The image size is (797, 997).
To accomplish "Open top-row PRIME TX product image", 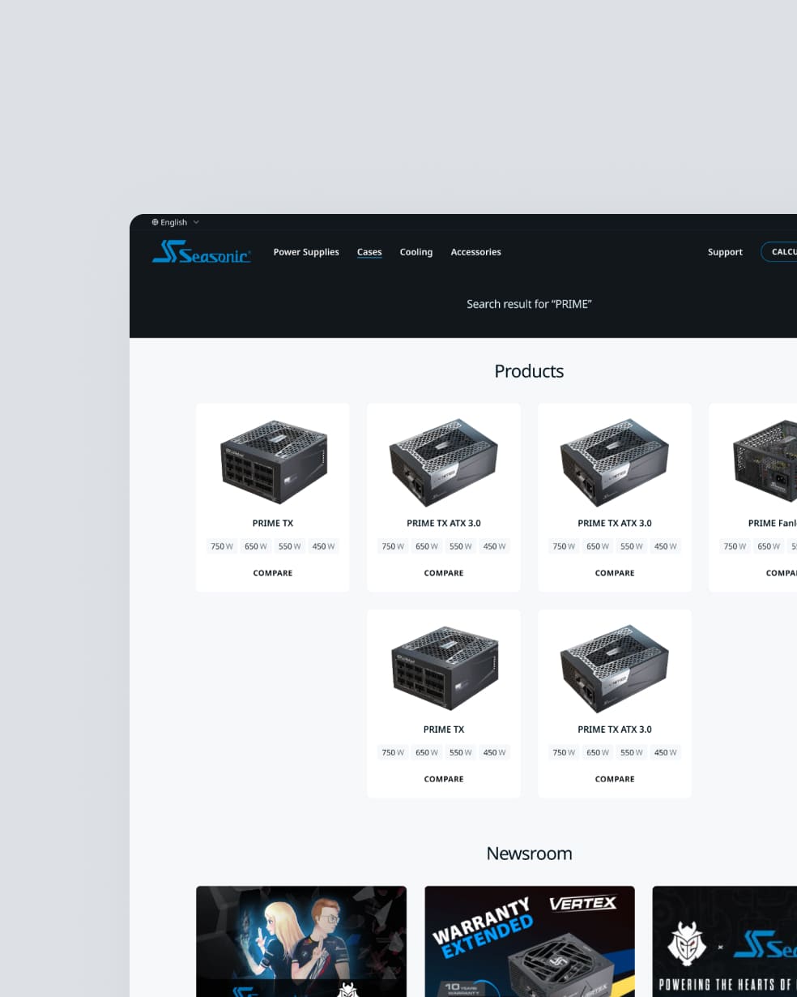I will tap(273, 460).
